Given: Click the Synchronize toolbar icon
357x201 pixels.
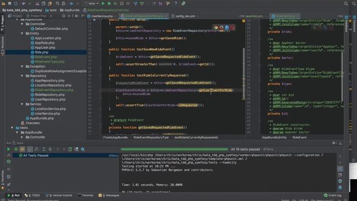Looking at the screenshot, I should pyautogui.click(x=16, y=3).
